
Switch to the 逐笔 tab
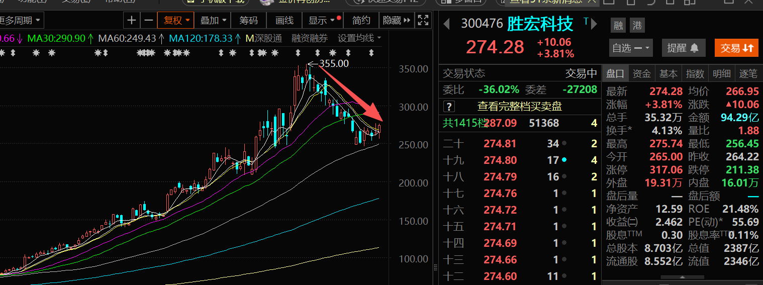click(x=748, y=74)
